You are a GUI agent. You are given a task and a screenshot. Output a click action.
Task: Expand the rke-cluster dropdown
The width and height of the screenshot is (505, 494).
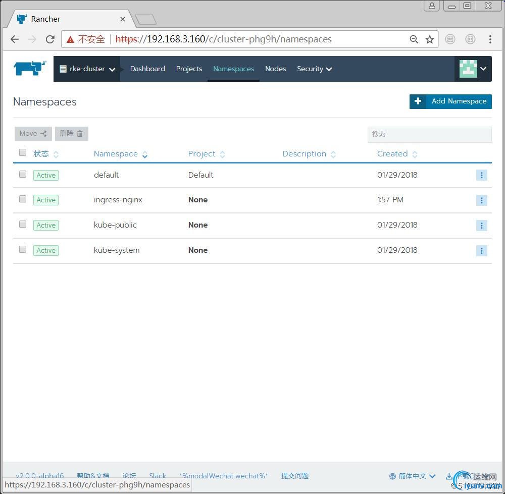point(87,69)
